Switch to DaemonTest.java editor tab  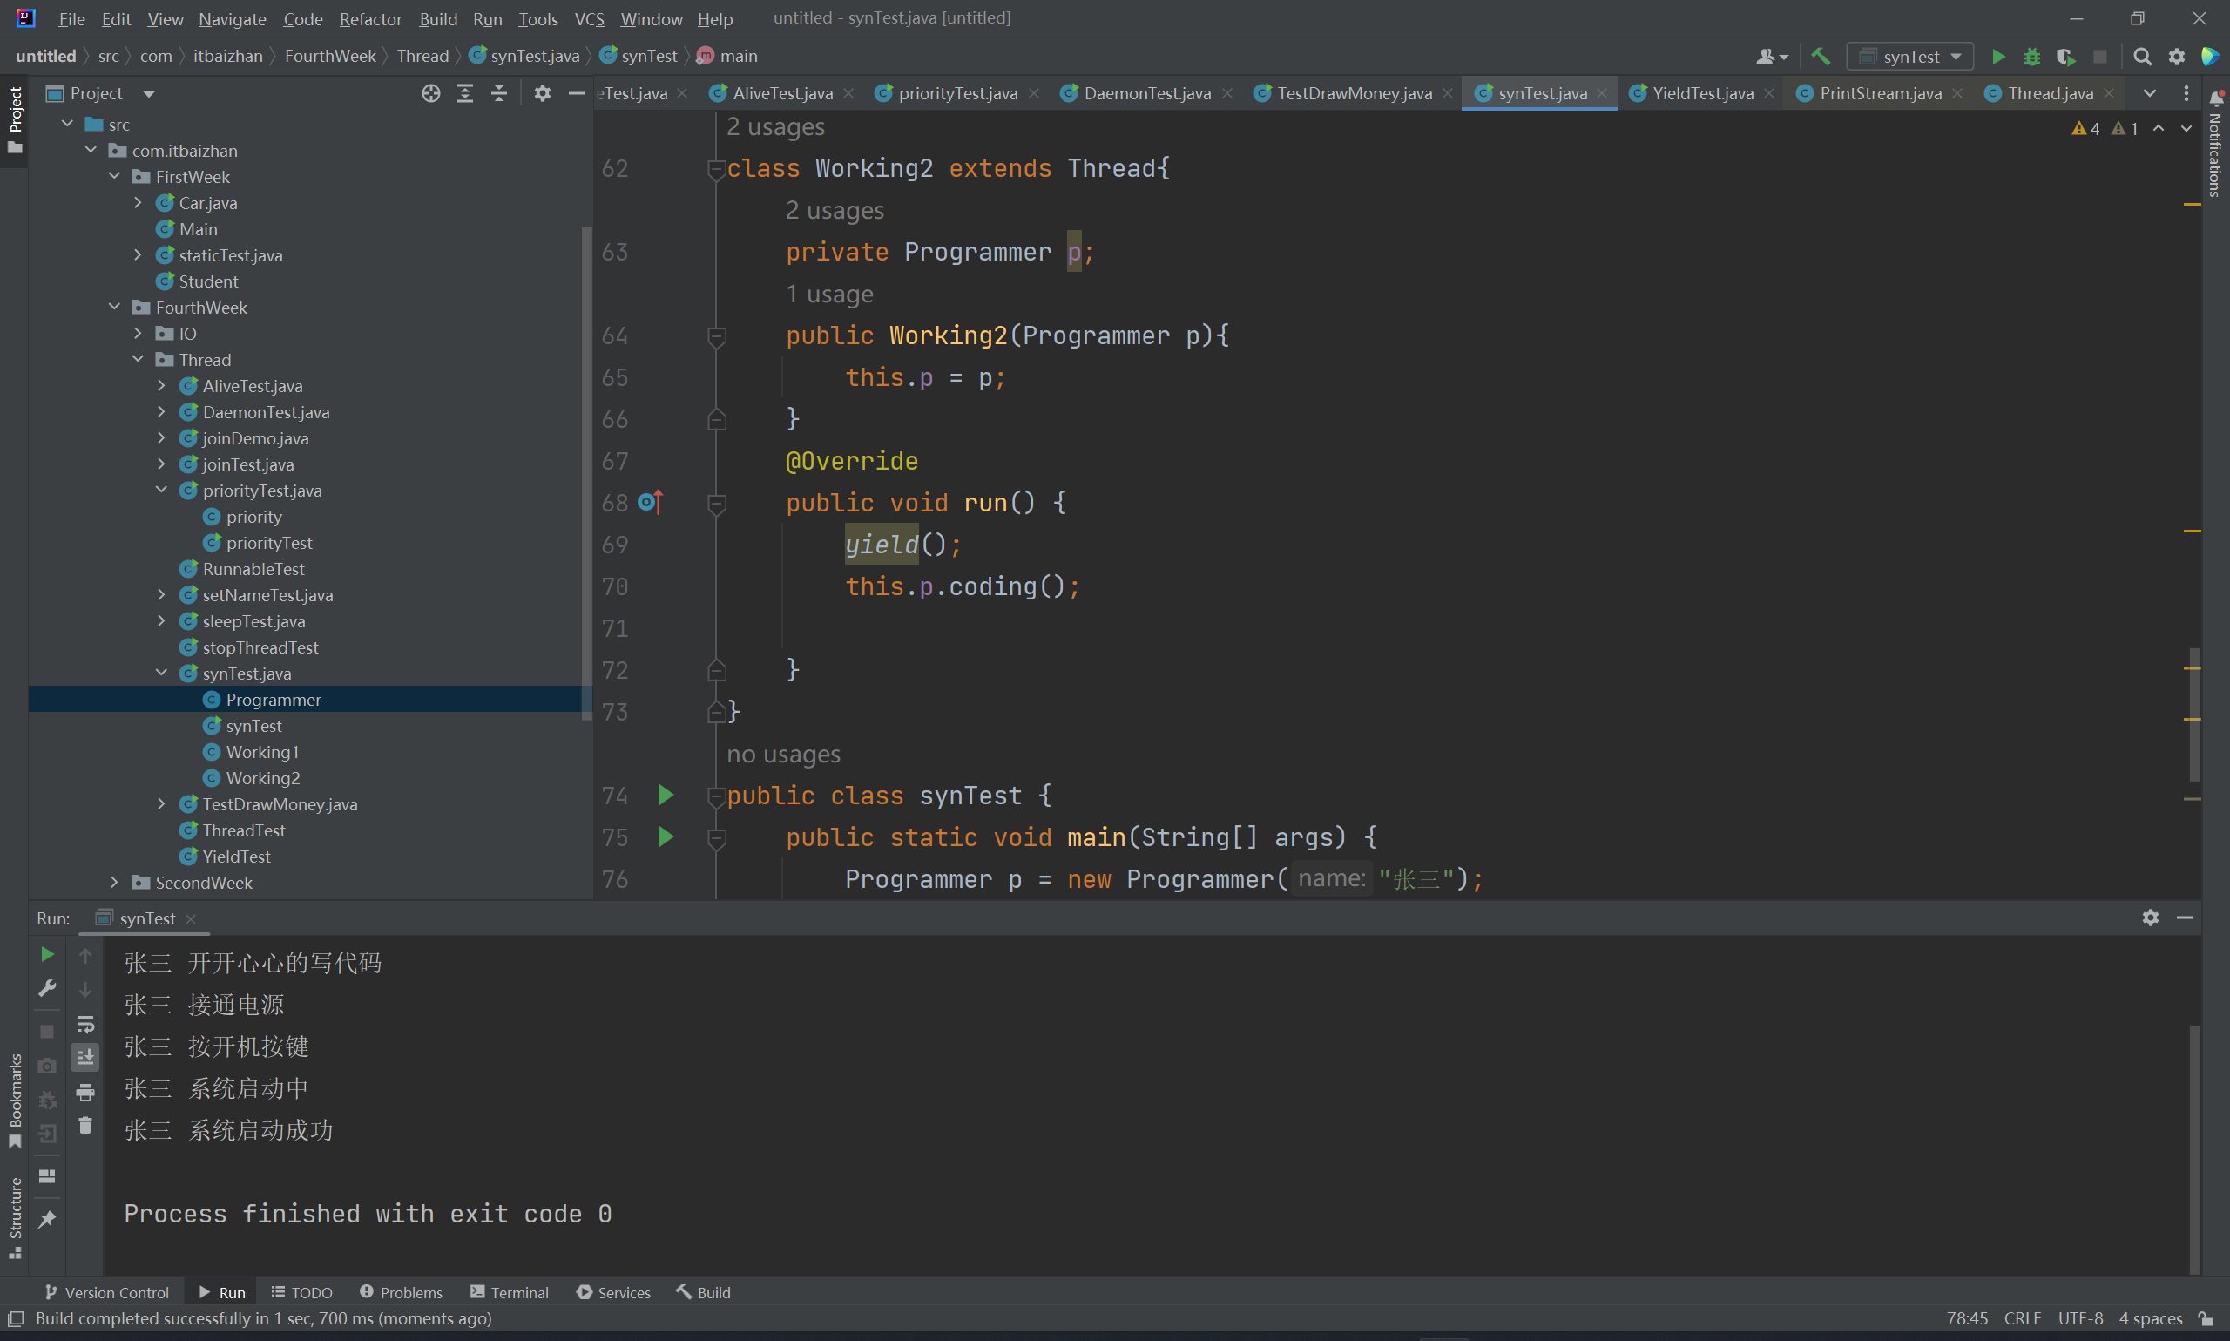click(1146, 93)
